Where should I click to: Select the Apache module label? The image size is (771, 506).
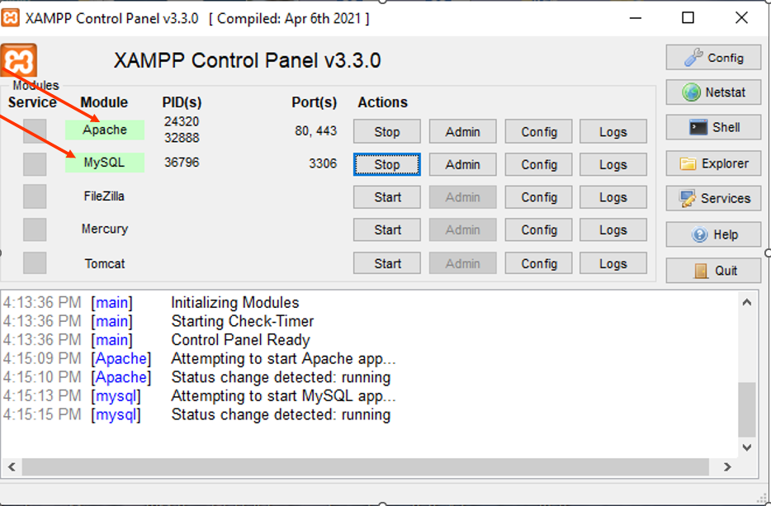coord(105,130)
